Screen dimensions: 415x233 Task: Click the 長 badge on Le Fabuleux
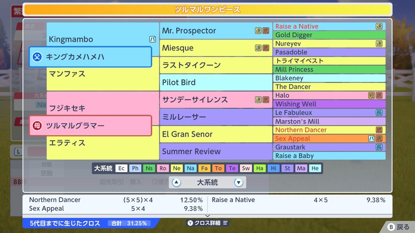tap(379, 112)
